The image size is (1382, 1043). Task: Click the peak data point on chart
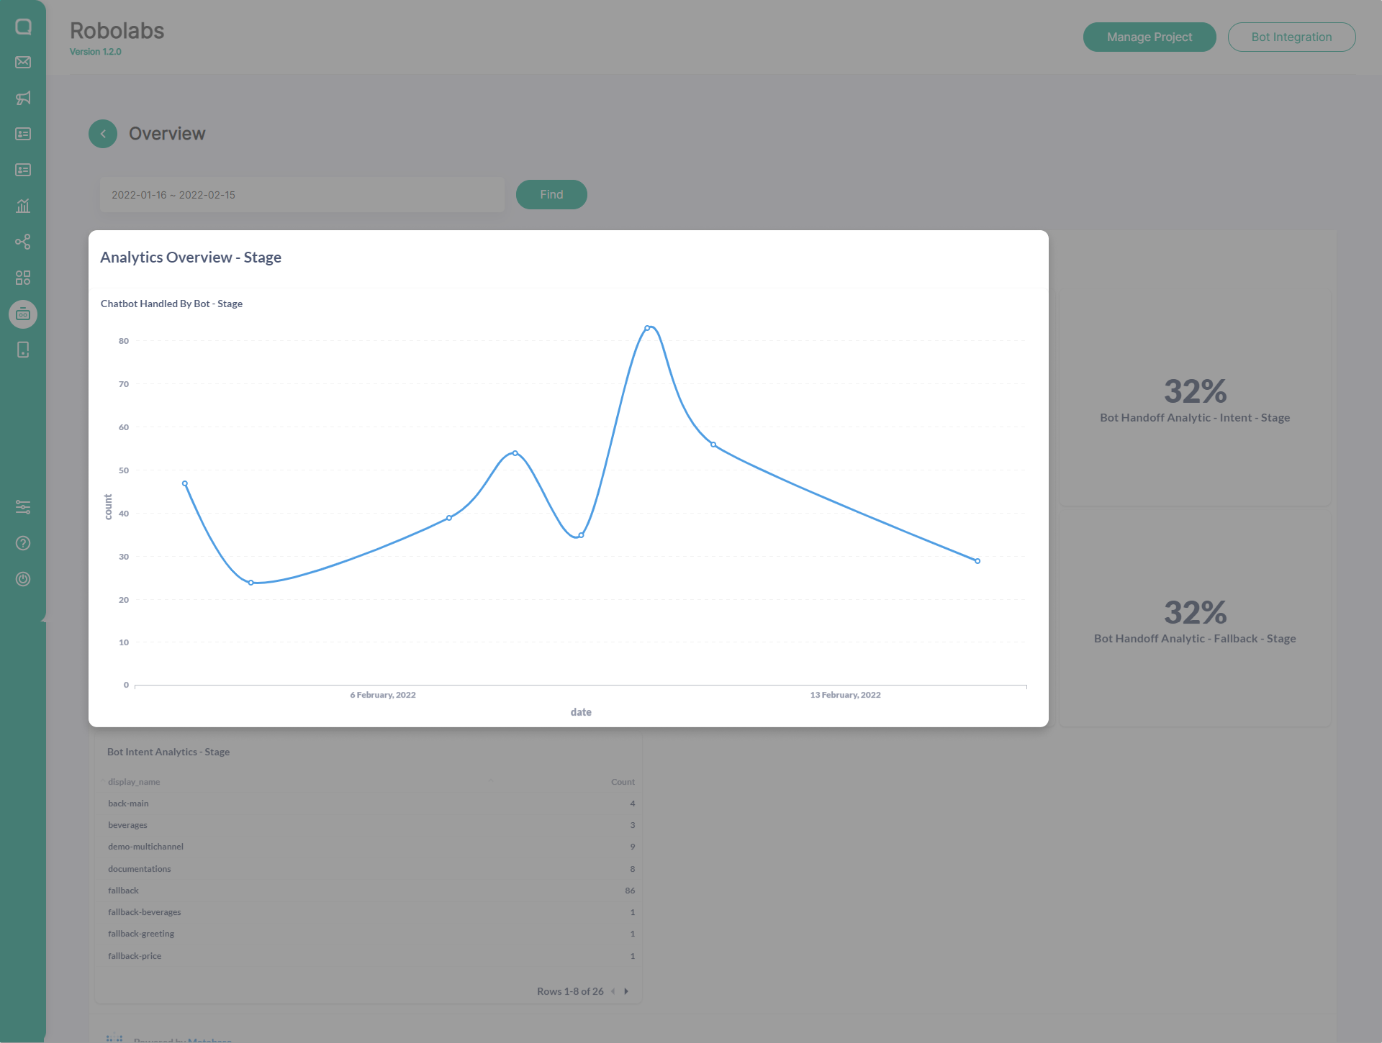(x=647, y=328)
